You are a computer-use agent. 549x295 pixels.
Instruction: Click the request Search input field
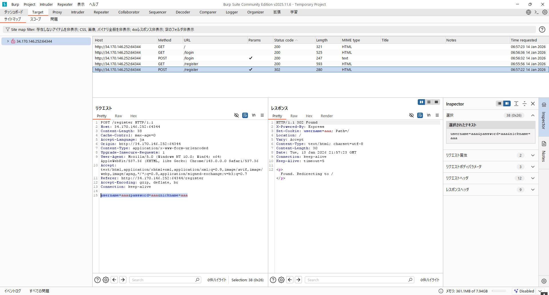pyautogui.click(x=163, y=280)
